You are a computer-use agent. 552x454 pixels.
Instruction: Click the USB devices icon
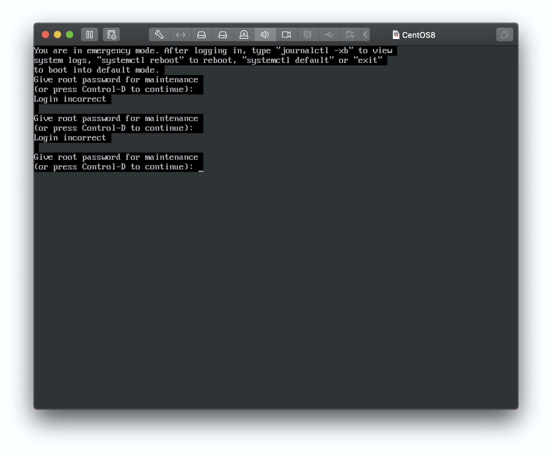[329, 35]
